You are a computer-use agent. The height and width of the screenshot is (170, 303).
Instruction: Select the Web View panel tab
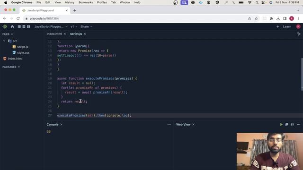(183, 125)
